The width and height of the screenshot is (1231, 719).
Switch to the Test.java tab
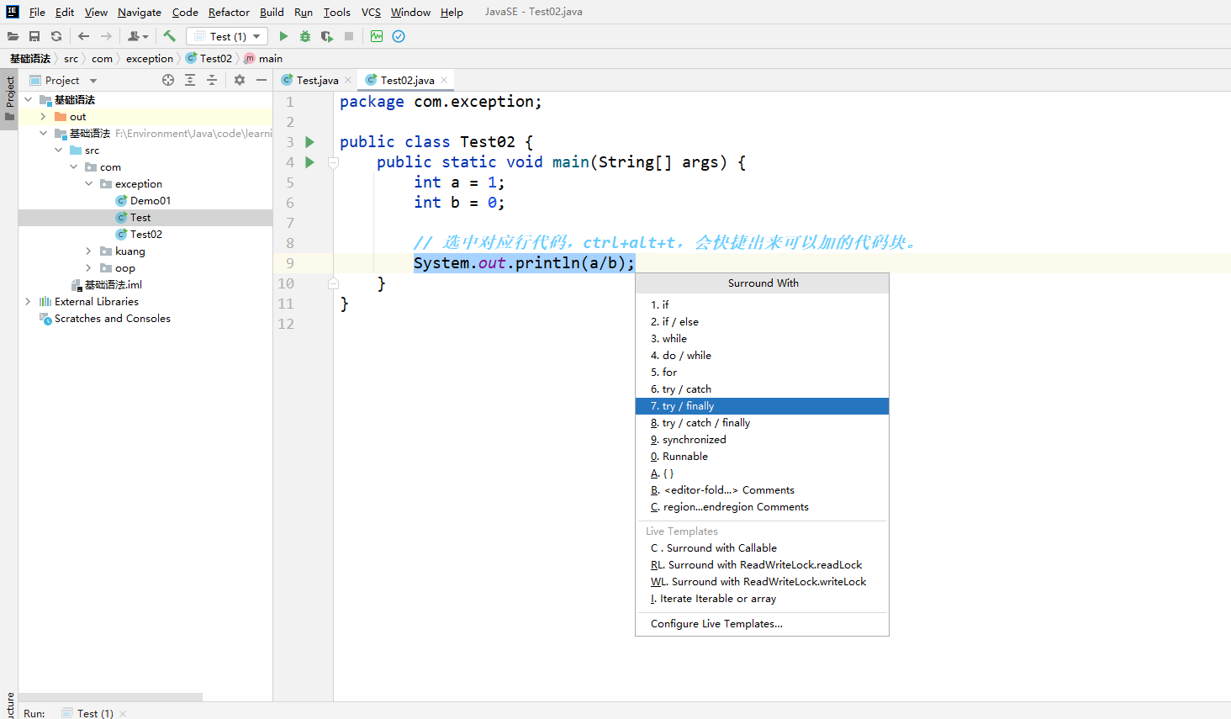tap(316, 80)
